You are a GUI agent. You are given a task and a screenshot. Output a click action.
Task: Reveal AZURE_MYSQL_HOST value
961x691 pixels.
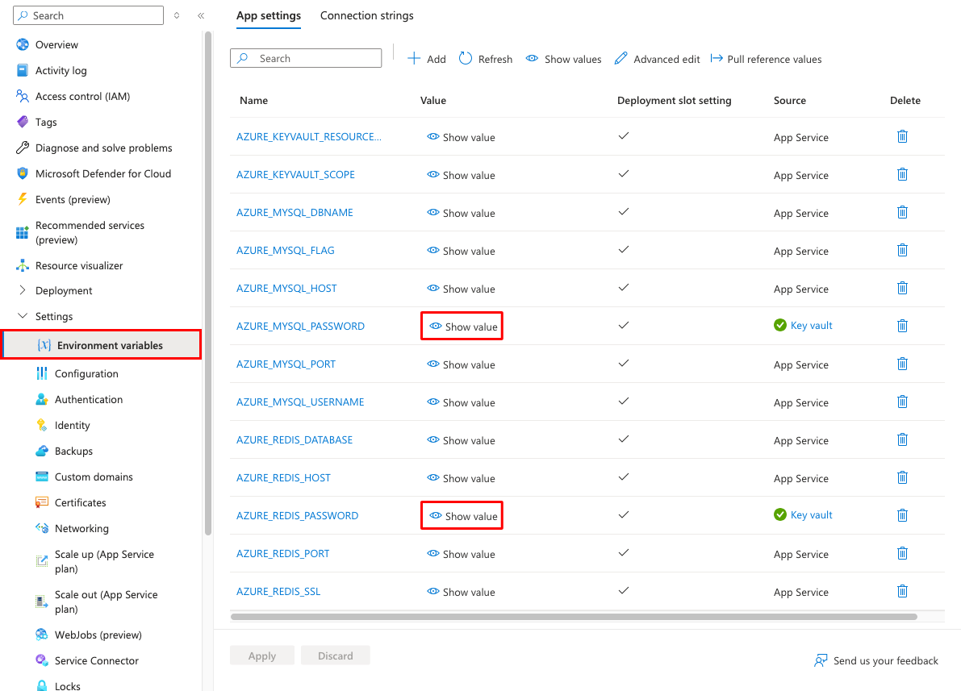461,289
